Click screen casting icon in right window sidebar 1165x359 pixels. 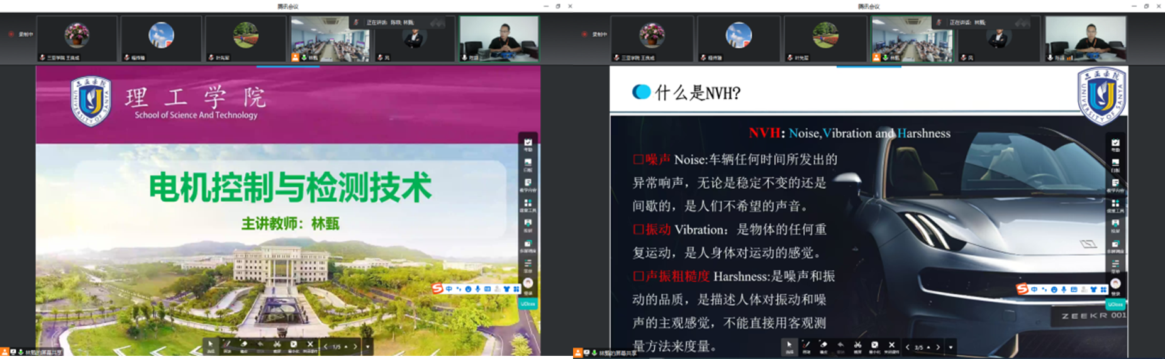click(x=1115, y=225)
